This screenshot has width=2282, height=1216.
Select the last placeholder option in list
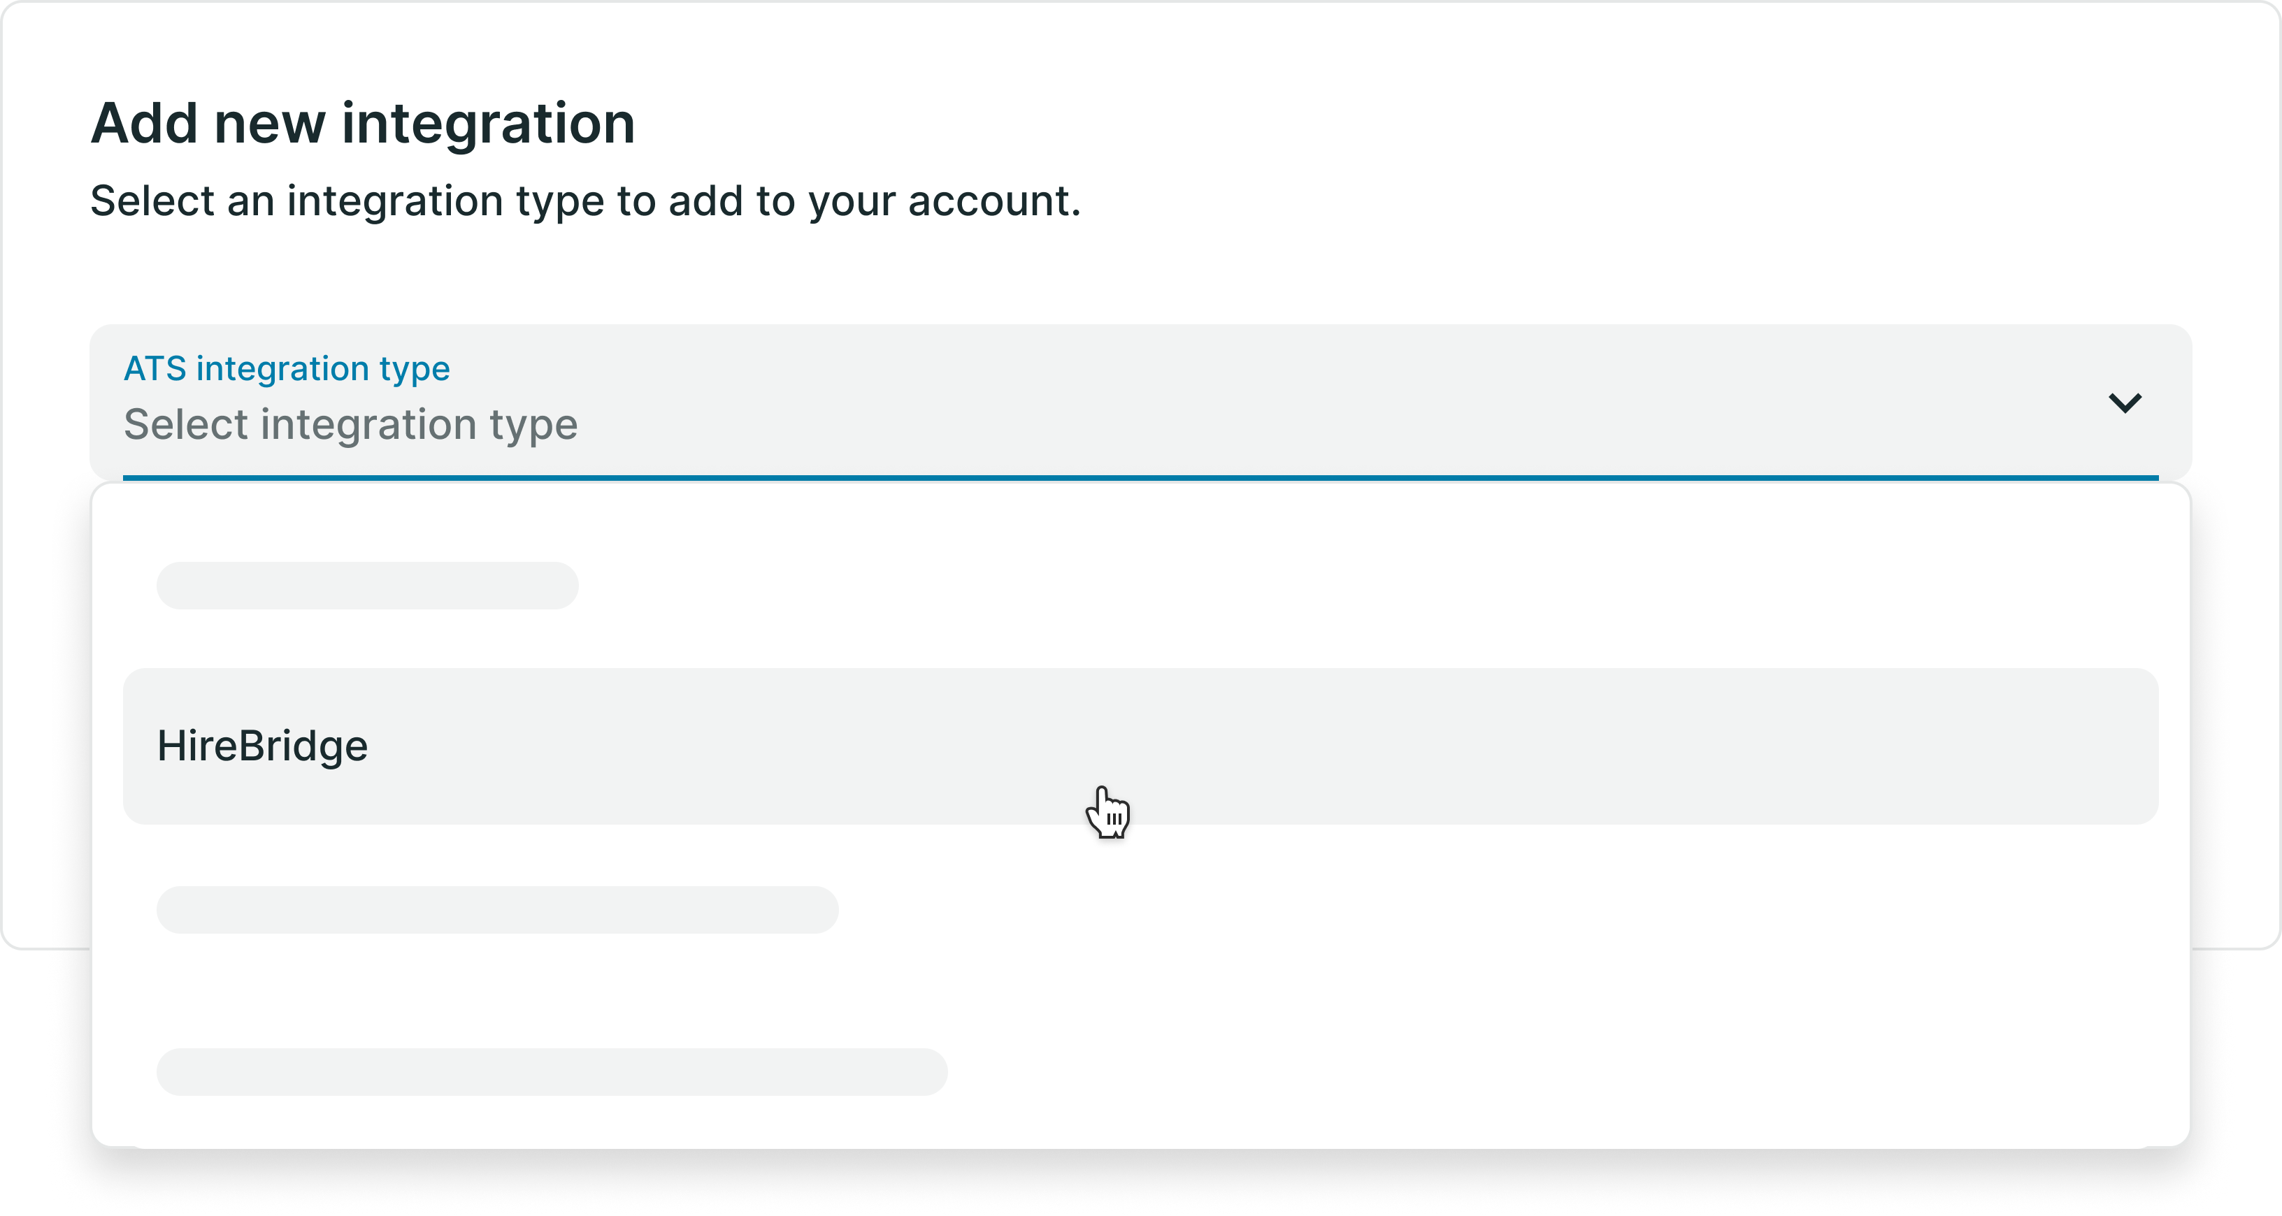[x=551, y=1071]
